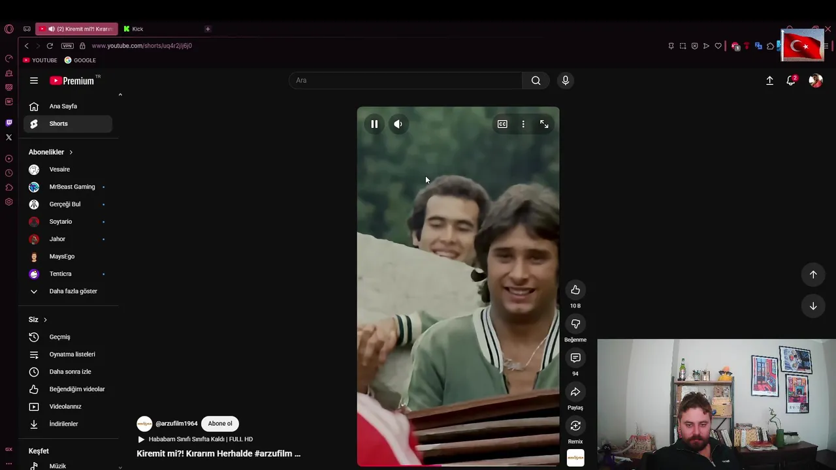The width and height of the screenshot is (836, 470).
Task: Click the Short title Kiremit mi?! Kırarım Herhalde
Action: tap(218, 454)
